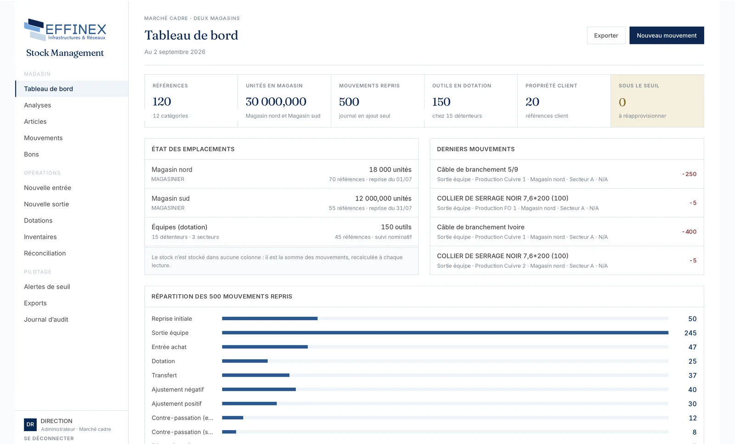Screen dimensions: 735x444
Task: Select the Outils en dotation stat card
Action: point(471,101)
